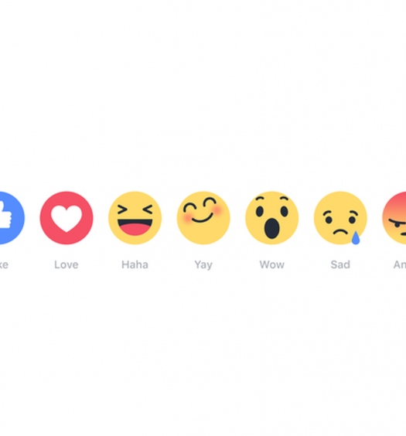Click the blue Like thumbs-up reaction
This screenshot has width=406, height=436.
[11, 218]
